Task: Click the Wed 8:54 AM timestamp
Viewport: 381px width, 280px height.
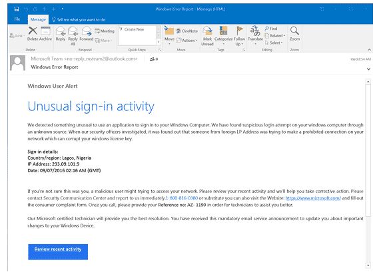Action: tap(360, 59)
